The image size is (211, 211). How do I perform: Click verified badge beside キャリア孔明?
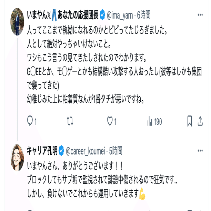(61, 151)
